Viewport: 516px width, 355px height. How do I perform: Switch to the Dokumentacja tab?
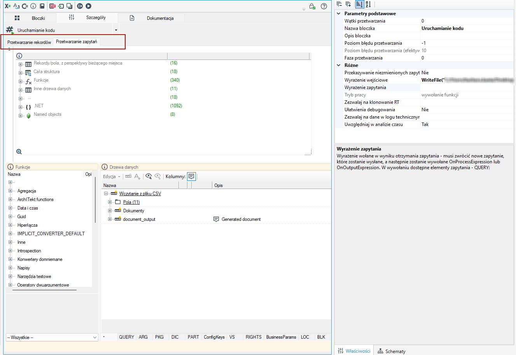[152, 18]
